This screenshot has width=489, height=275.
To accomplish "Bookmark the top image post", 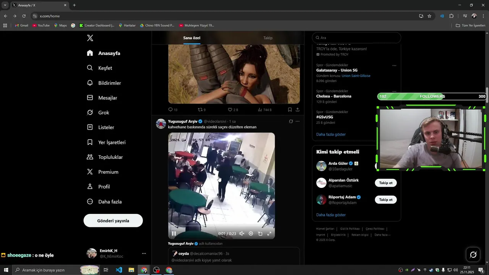I will point(290,110).
